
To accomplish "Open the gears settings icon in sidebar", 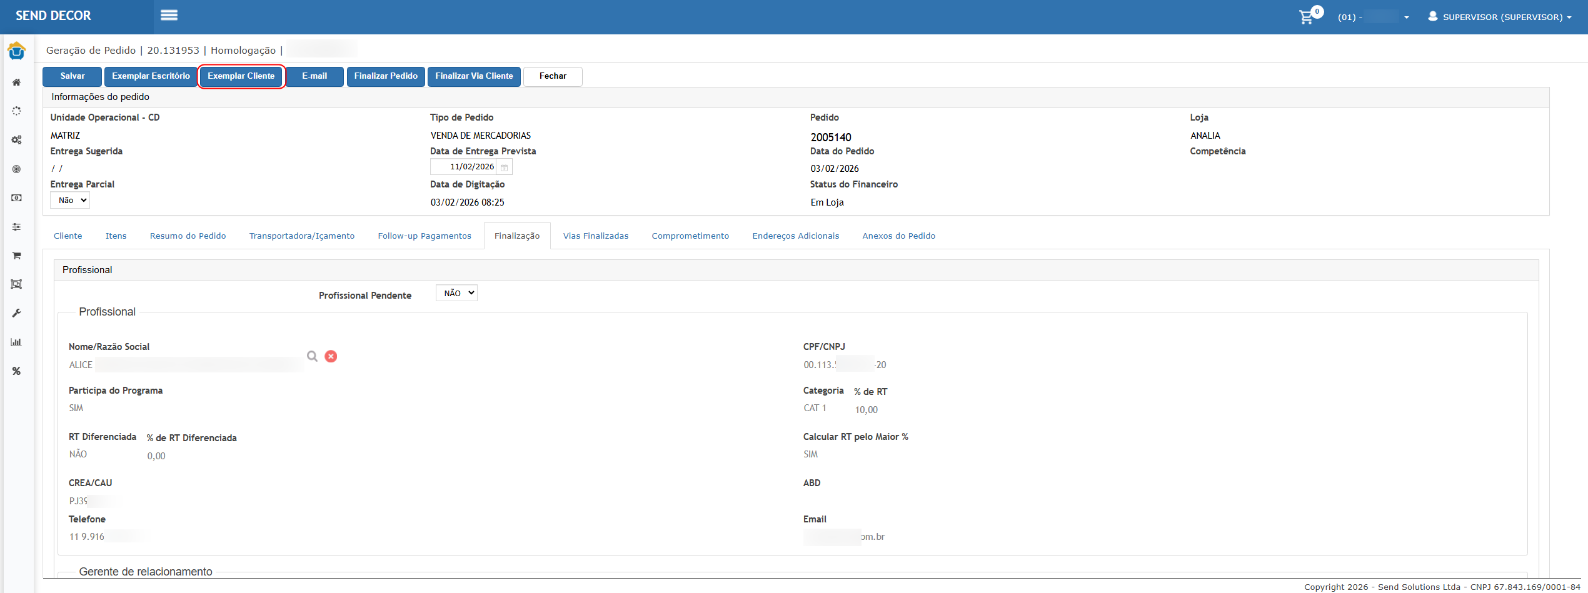I will 17,140.
